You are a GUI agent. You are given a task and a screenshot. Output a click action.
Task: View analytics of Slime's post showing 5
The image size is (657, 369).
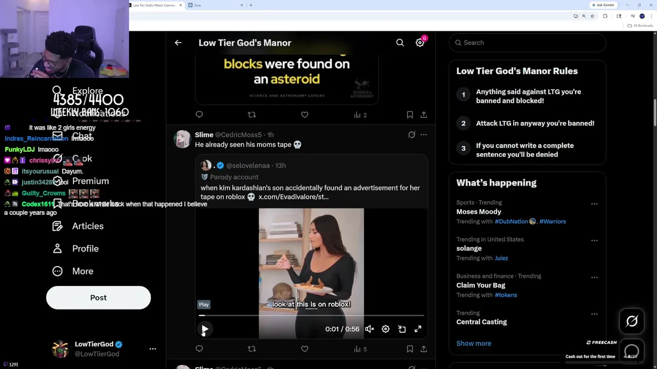(x=360, y=349)
